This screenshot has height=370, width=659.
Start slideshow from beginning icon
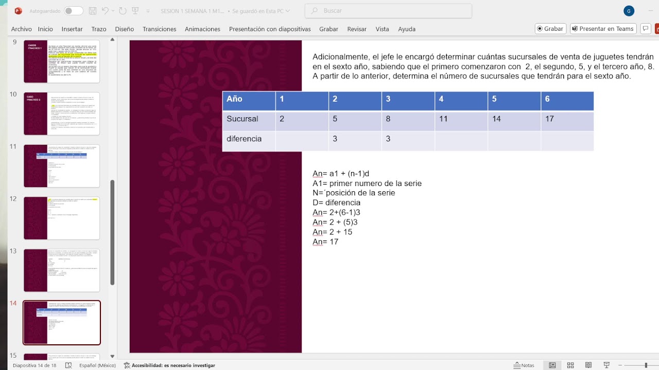click(135, 11)
